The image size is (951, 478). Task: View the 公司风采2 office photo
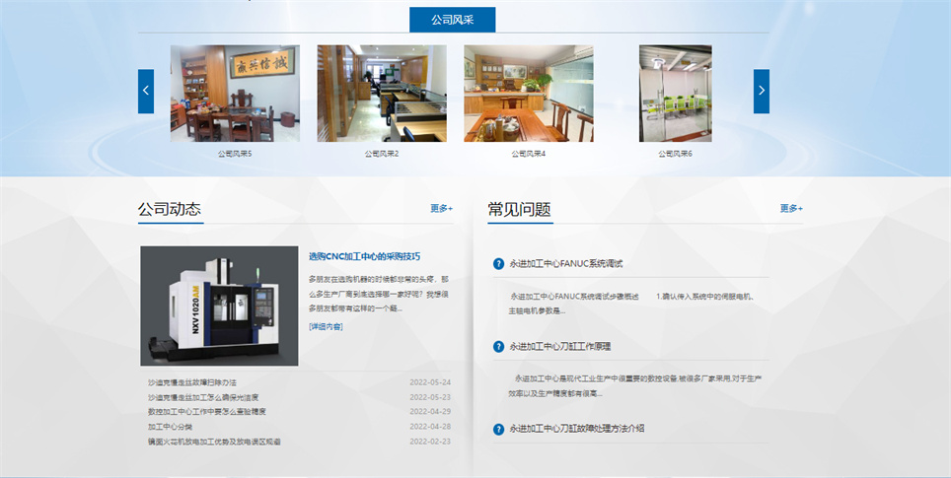point(382,94)
